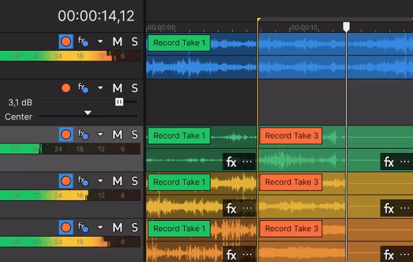The height and width of the screenshot is (262, 413).
Task: Click the 3,1 dB volume slider handle
Action: click(120, 102)
